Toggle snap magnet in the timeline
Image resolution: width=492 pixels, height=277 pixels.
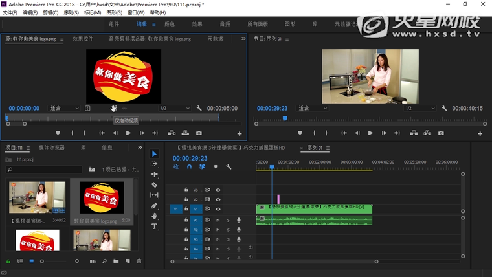[189, 166]
